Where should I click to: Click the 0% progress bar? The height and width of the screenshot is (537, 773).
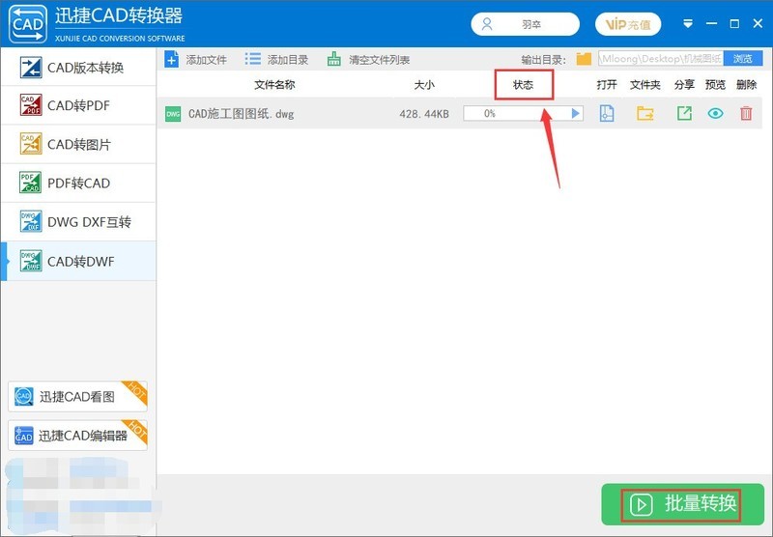coord(515,114)
